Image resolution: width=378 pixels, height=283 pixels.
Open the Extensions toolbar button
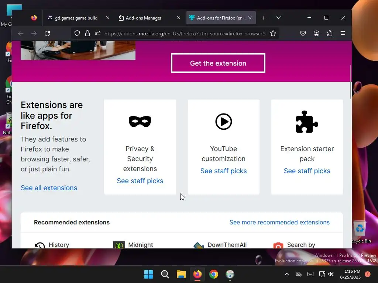[330, 34]
